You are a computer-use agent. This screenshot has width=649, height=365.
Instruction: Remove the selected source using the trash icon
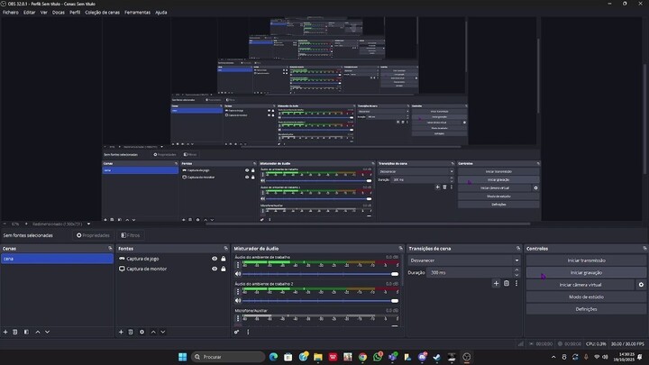[x=132, y=332]
